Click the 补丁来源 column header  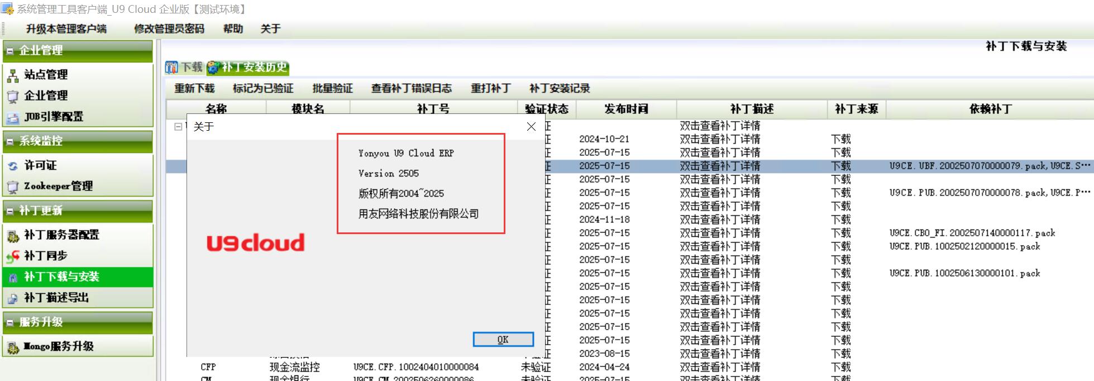tap(857, 109)
